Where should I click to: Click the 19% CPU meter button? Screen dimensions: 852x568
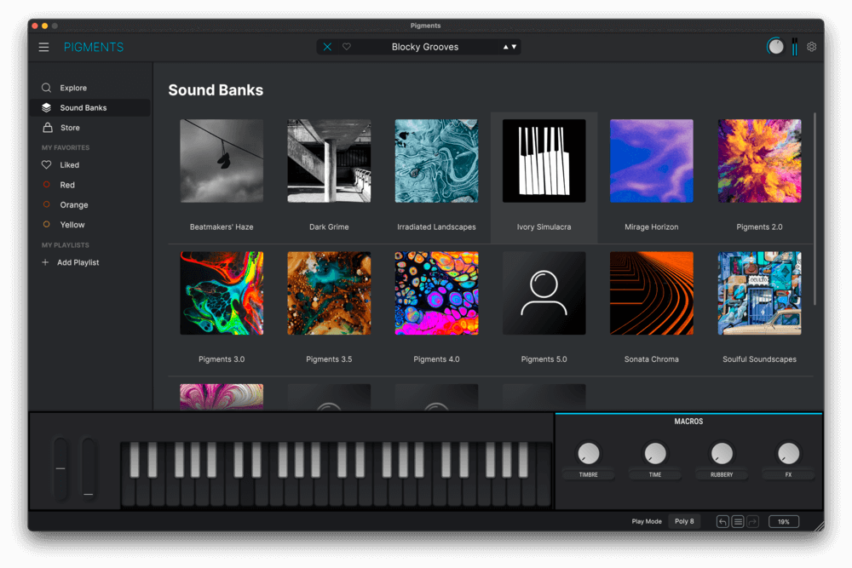click(x=784, y=521)
